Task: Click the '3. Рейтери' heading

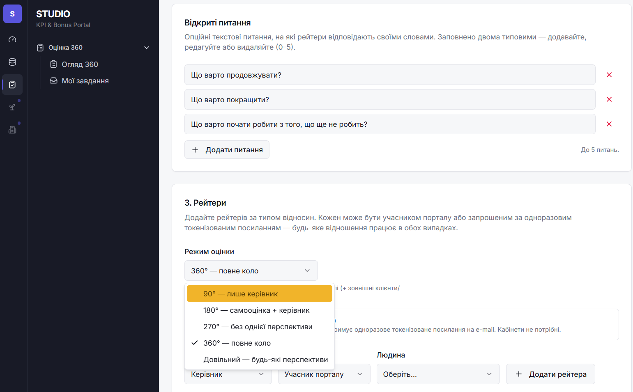Action: coord(205,203)
